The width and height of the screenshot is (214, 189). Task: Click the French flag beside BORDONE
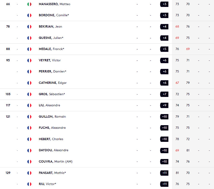tap(29, 15)
